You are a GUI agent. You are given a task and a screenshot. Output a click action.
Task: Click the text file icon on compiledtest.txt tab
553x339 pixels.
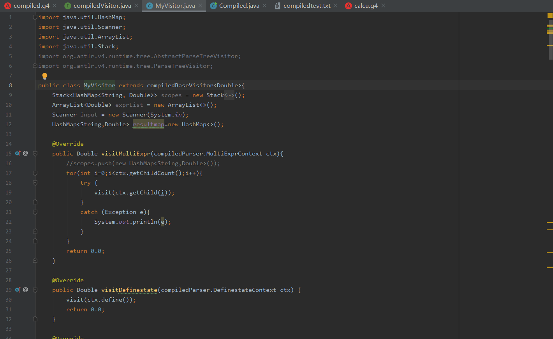(x=278, y=5)
